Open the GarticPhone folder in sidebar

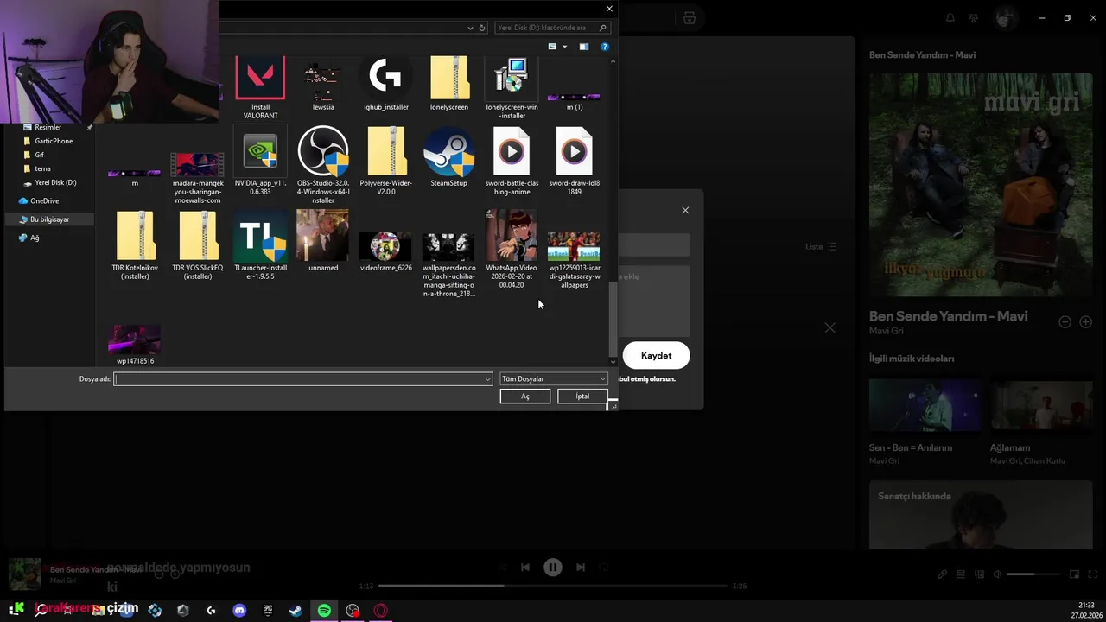pyautogui.click(x=54, y=141)
